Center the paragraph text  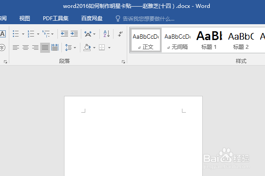[x=26, y=48]
